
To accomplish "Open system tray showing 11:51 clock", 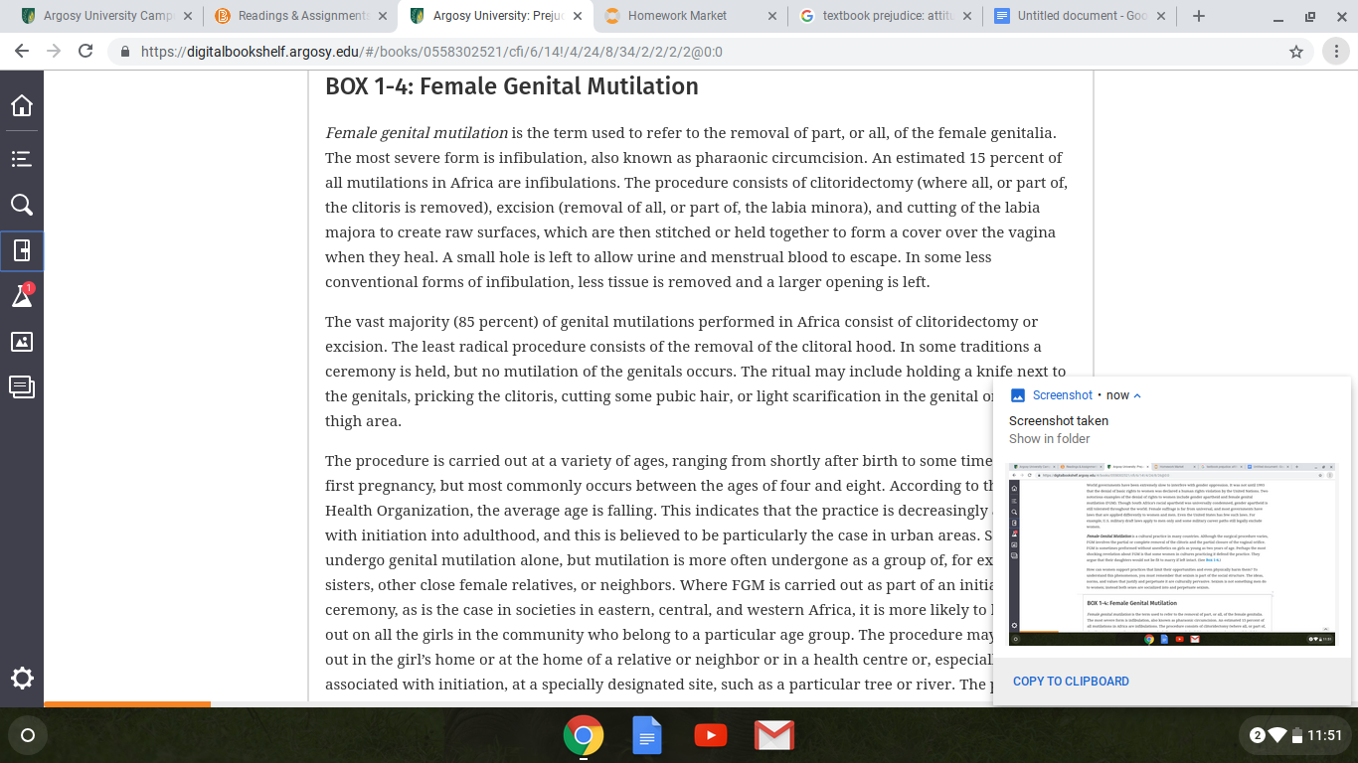I will coord(1296,736).
